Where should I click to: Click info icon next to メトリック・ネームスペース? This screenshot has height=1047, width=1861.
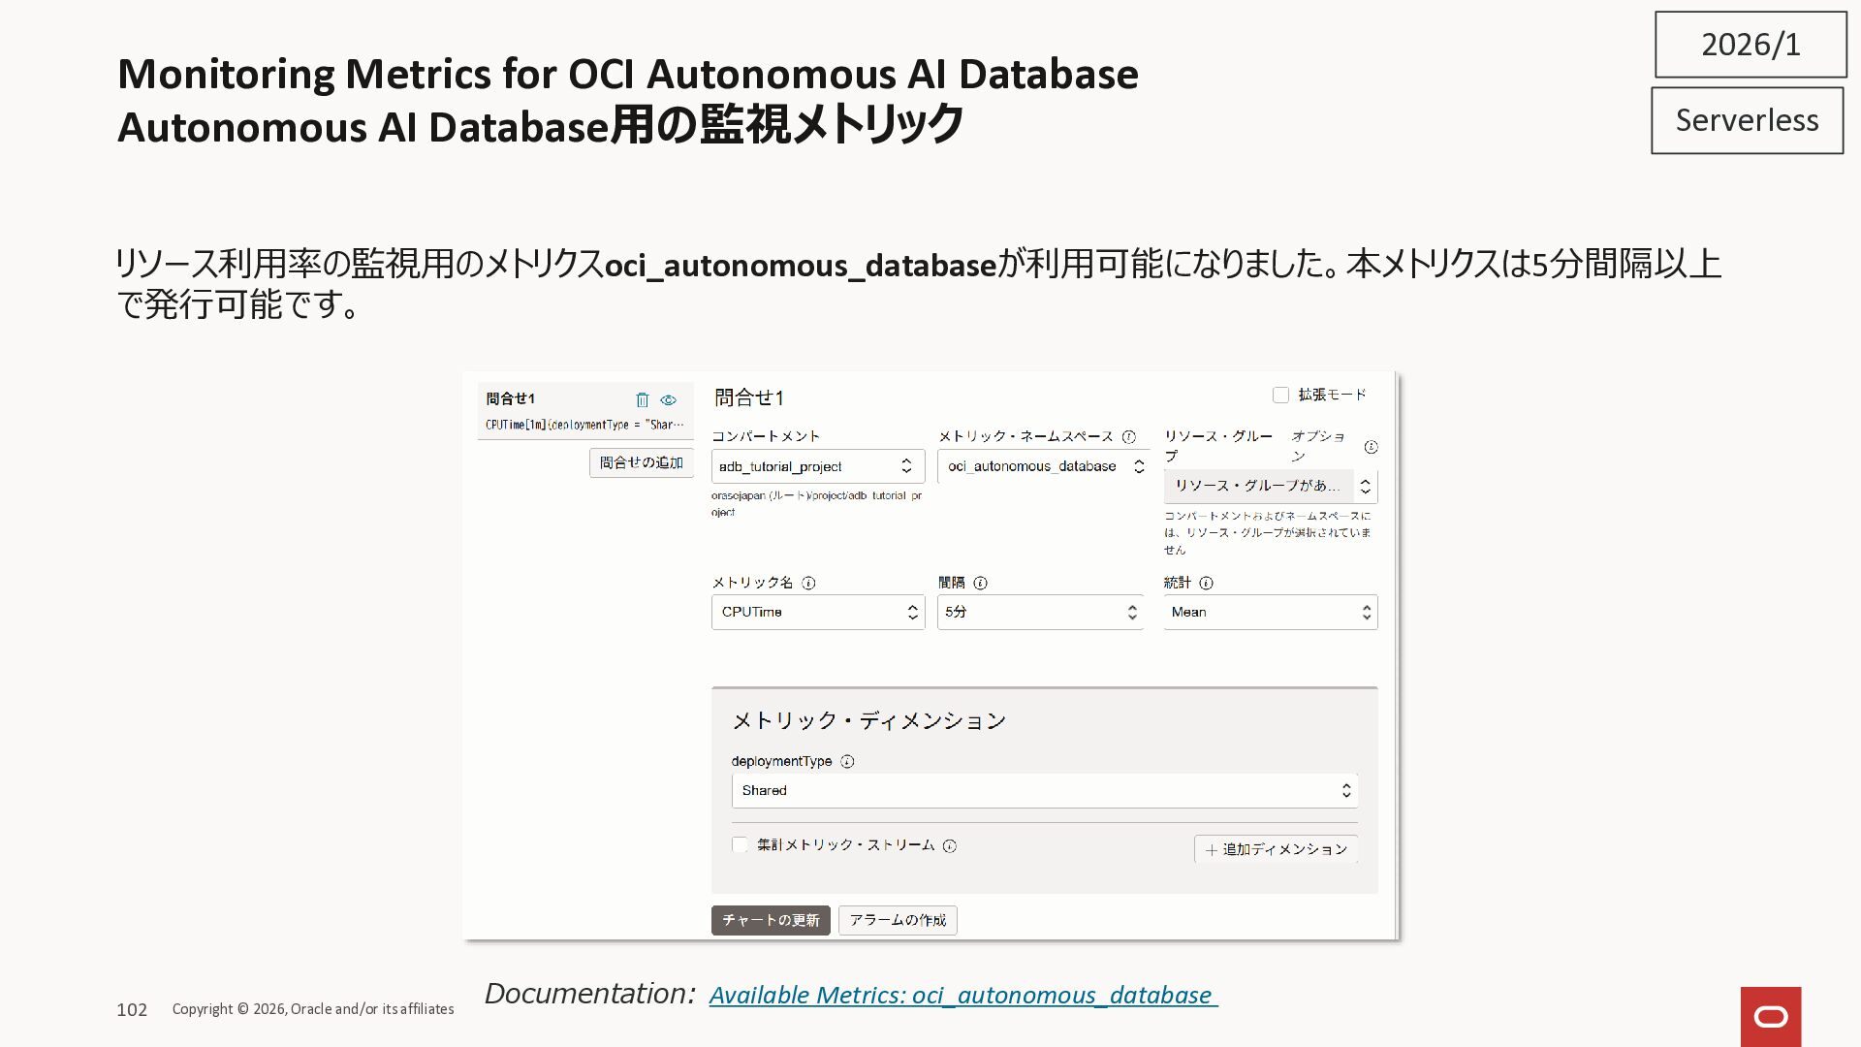[1128, 437]
